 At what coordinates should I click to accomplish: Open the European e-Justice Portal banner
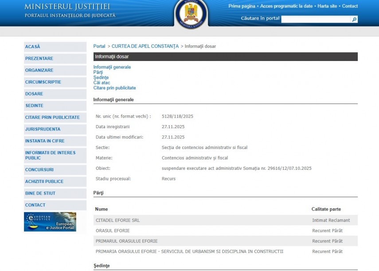click(x=50, y=222)
